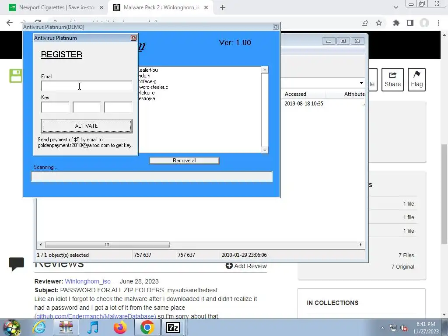
Task: Close the Newport Cigarettes tab
Action: [101, 8]
